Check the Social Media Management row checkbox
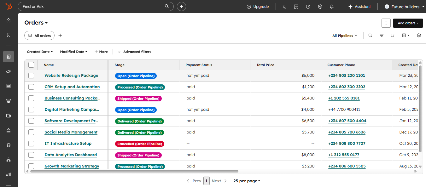Screen dimensions: 426x187 [x=31, y=132]
